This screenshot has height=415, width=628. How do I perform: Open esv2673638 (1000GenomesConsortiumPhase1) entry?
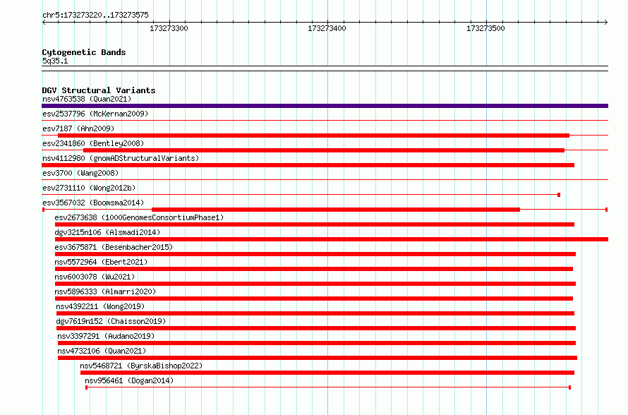click(139, 217)
